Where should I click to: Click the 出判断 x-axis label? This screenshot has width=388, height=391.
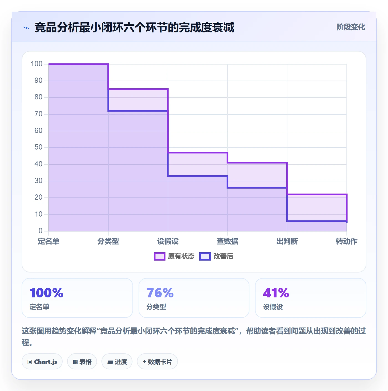click(x=287, y=241)
